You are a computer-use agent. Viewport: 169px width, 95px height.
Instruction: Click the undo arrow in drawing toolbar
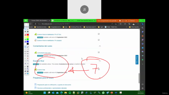[25, 66]
